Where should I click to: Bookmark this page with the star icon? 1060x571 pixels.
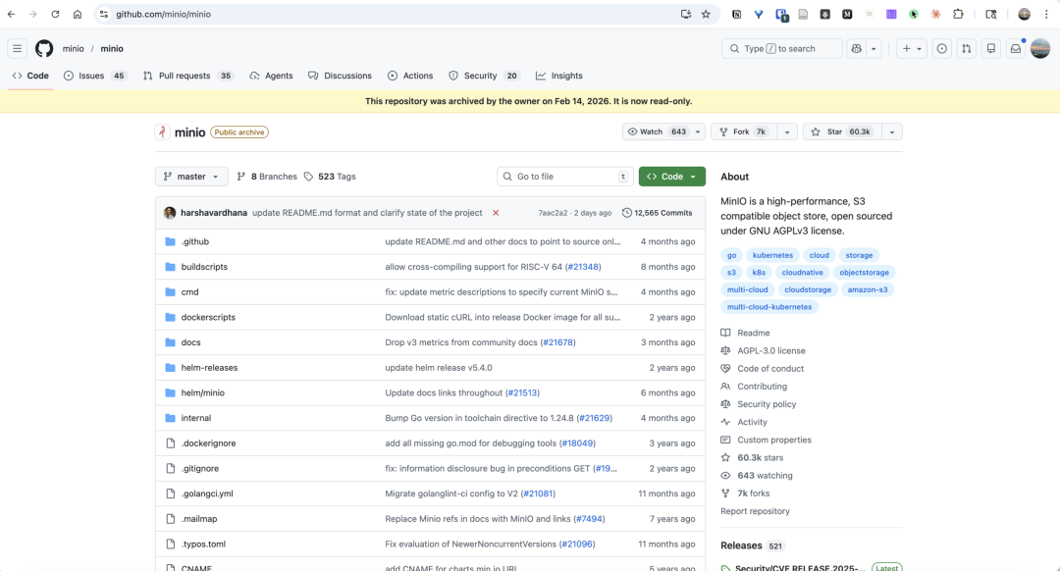(706, 14)
